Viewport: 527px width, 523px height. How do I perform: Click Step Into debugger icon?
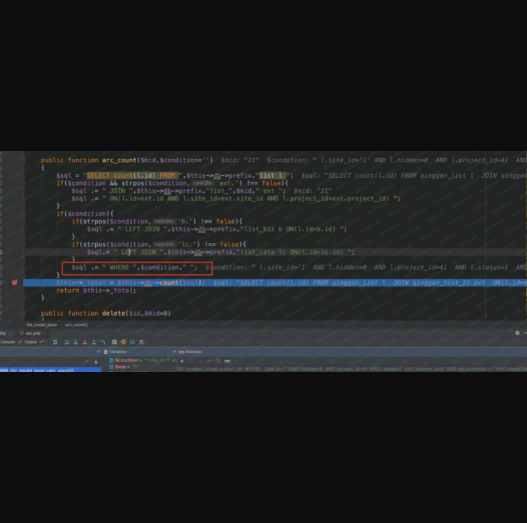tap(76, 342)
